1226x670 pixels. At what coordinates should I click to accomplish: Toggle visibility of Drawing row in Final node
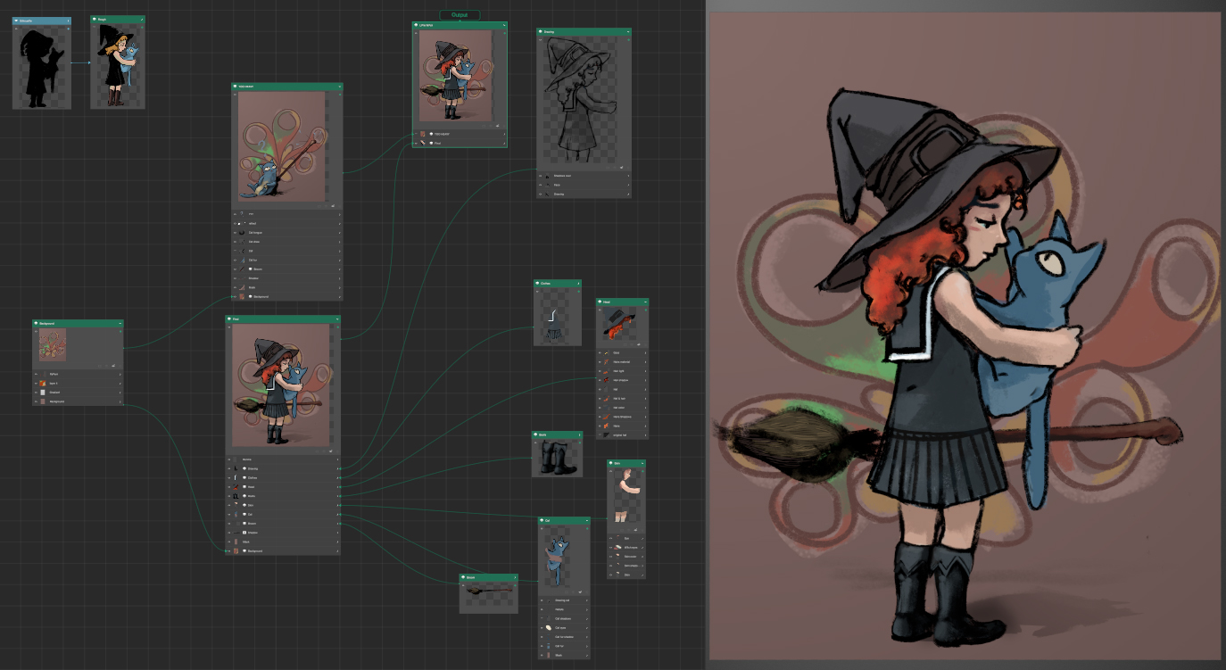point(229,468)
